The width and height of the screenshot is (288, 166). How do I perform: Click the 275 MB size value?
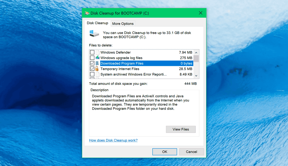pyautogui.click(x=186, y=58)
